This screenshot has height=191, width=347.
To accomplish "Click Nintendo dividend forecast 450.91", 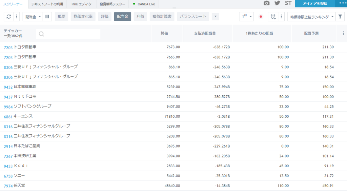I will pos(328,186).
